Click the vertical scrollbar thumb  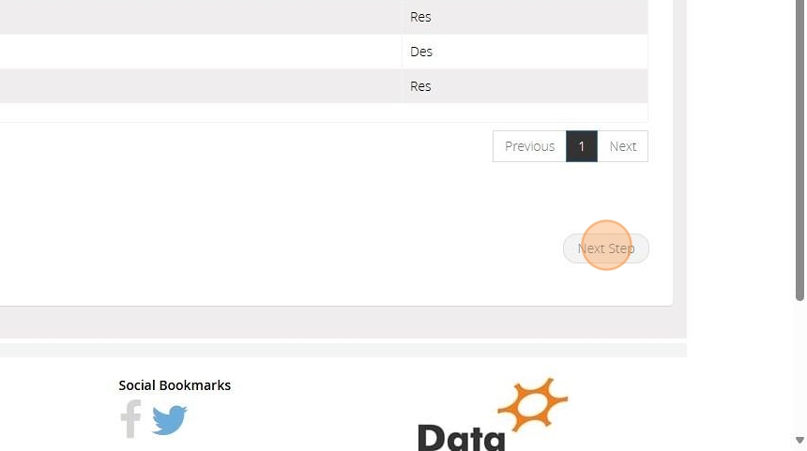click(x=799, y=150)
